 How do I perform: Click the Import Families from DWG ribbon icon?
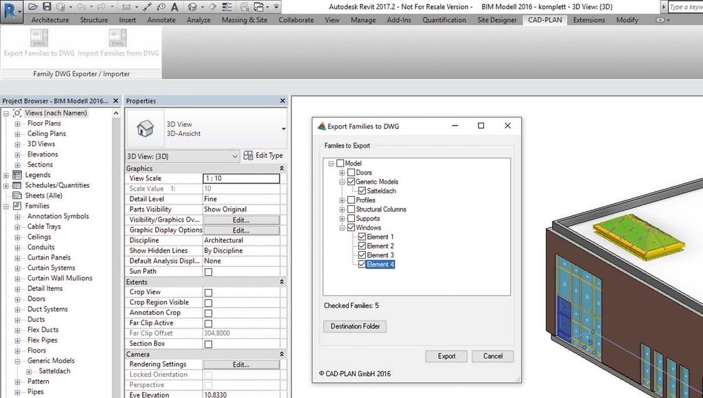(x=118, y=38)
